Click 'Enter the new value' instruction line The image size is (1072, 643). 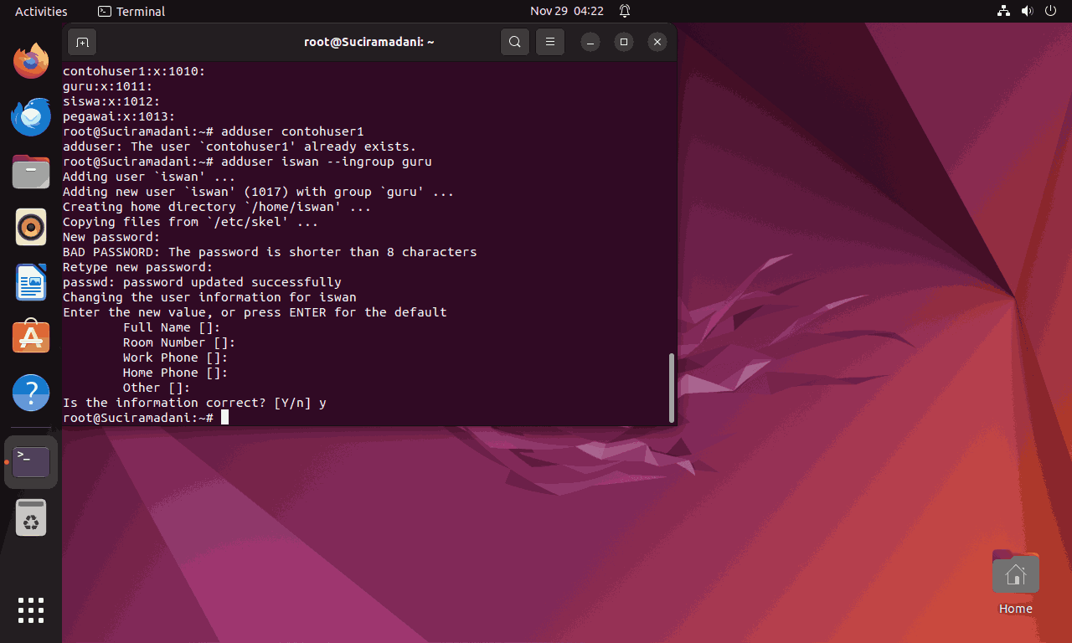(255, 312)
